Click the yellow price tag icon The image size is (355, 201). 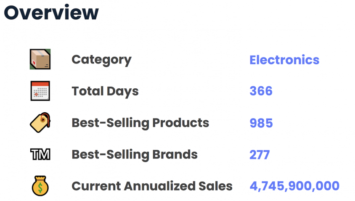pos(40,122)
